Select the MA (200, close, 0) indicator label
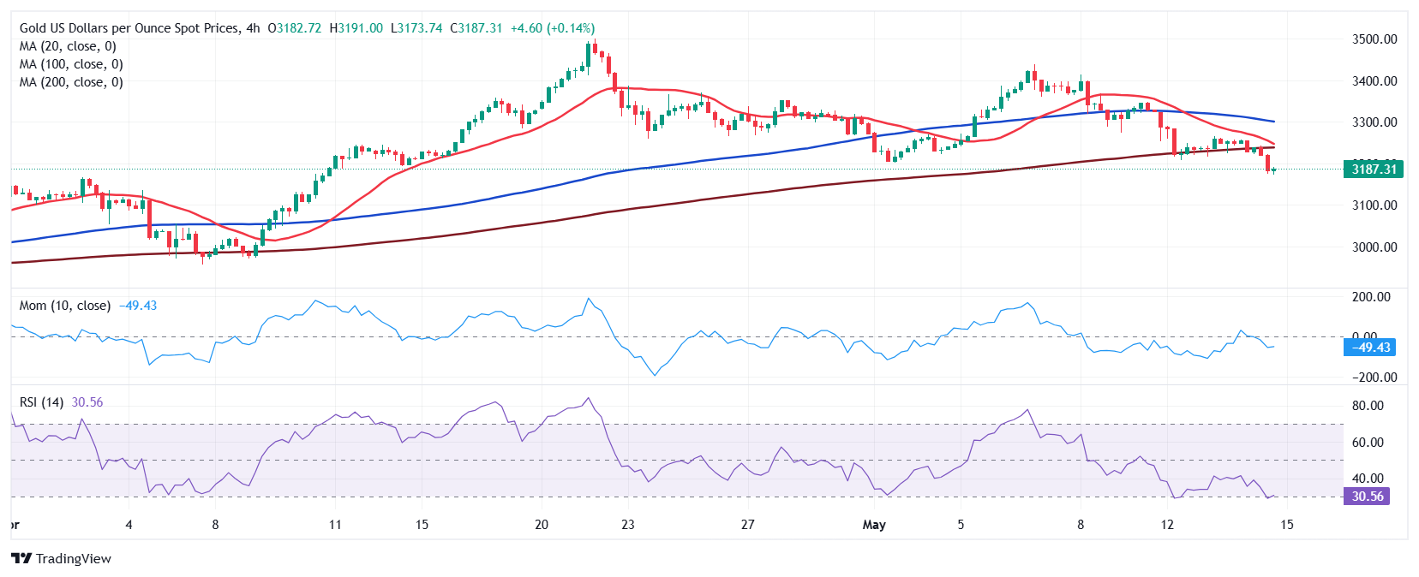Image resolution: width=1419 pixels, height=577 pixels. 71,82
